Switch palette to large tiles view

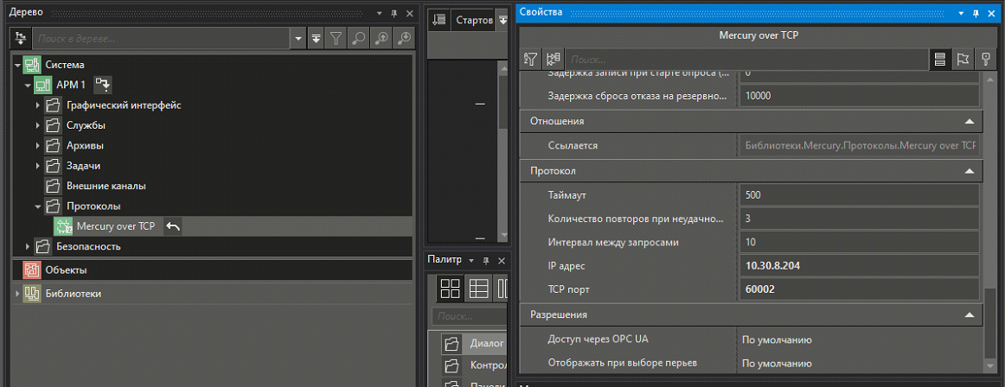(x=451, y=289)
